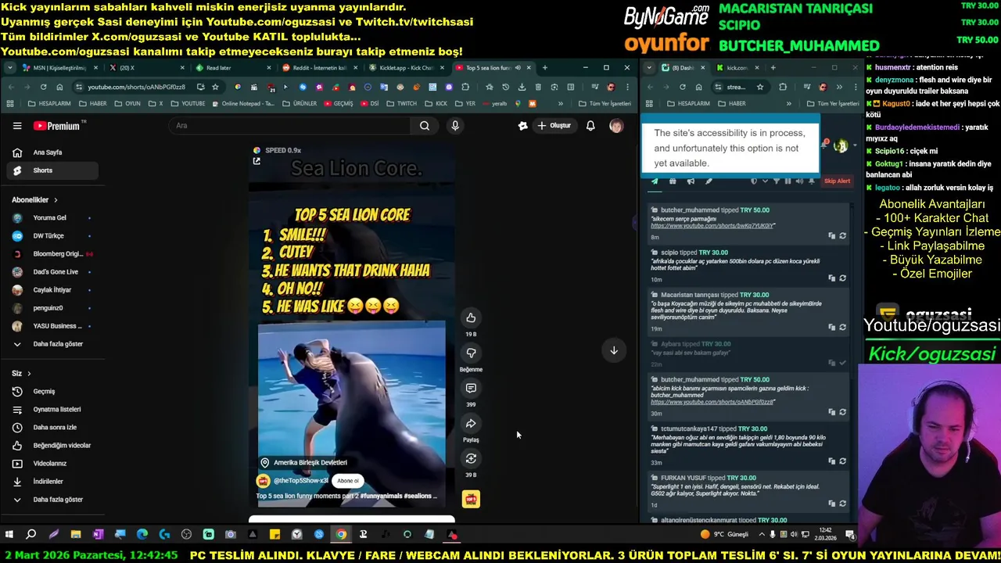Screen dimensions: 1001x563
Task: Click the YouTube voice search microphone
Action: [455, 125]
